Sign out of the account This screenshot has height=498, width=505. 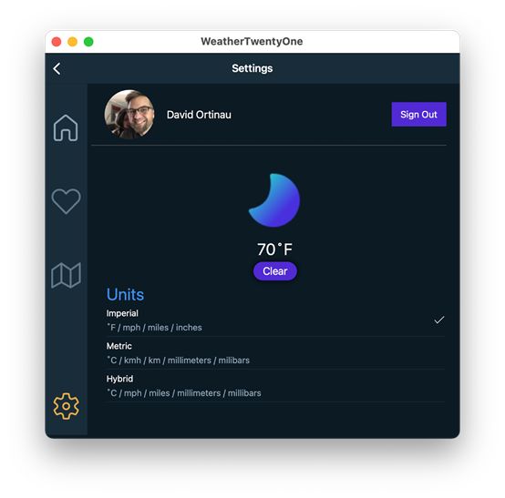click(418, 115)
